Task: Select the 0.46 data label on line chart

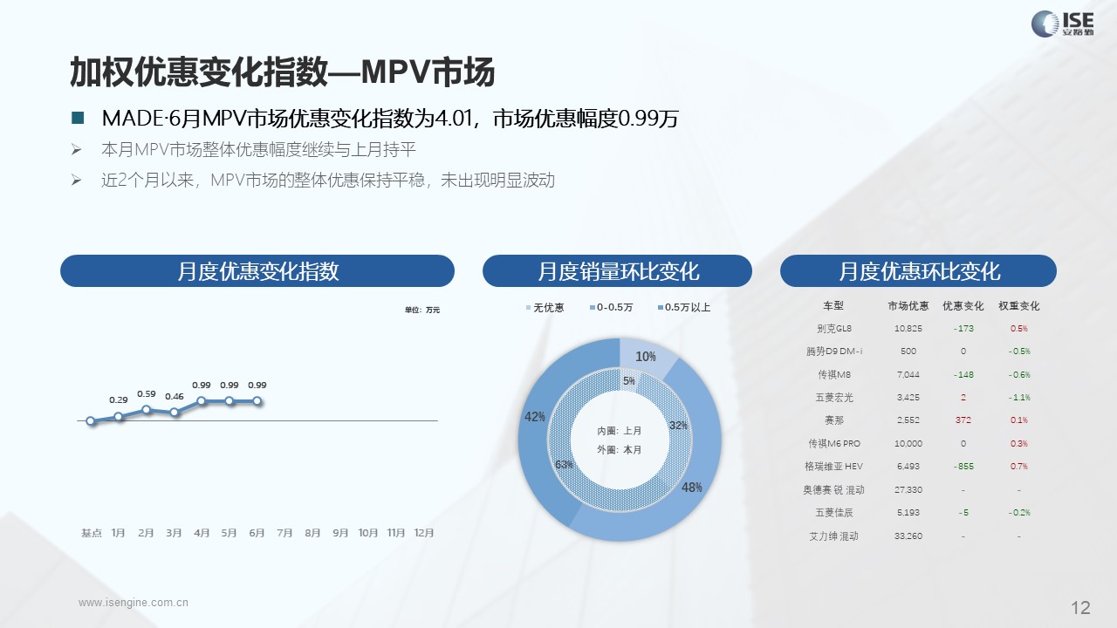Action: point(174,396)
